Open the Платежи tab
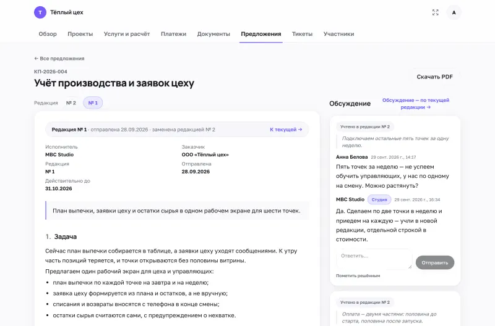Image resolution: width=495 pixels, height=326 pixels. [173, 34]
